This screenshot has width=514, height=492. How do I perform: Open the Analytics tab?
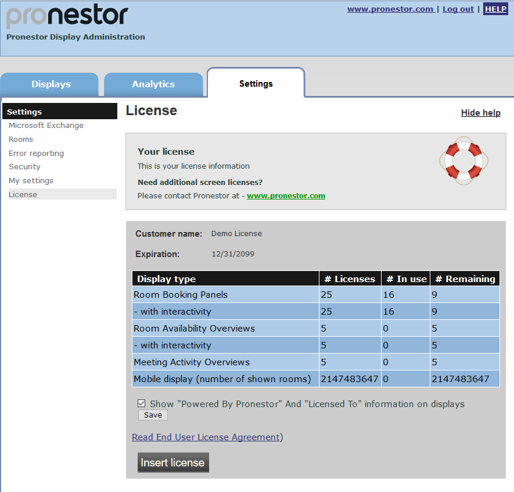tap(153, 84)
